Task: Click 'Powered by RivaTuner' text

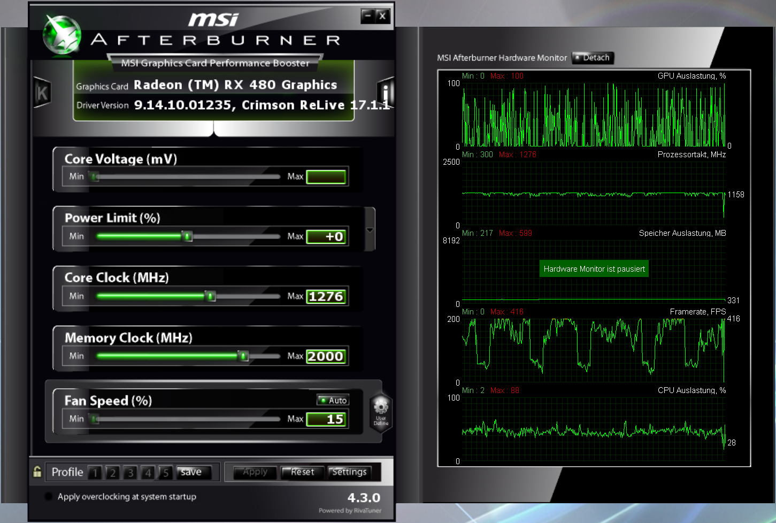Action: click(350, 511)
